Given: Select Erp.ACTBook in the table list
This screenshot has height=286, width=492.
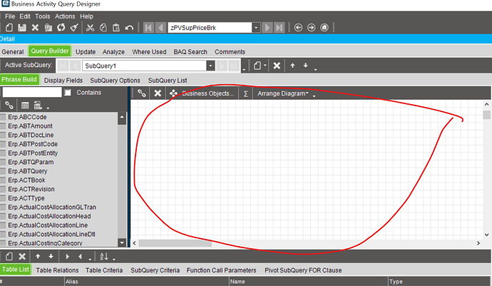Looking at the screenshot, I should (26, 180).
